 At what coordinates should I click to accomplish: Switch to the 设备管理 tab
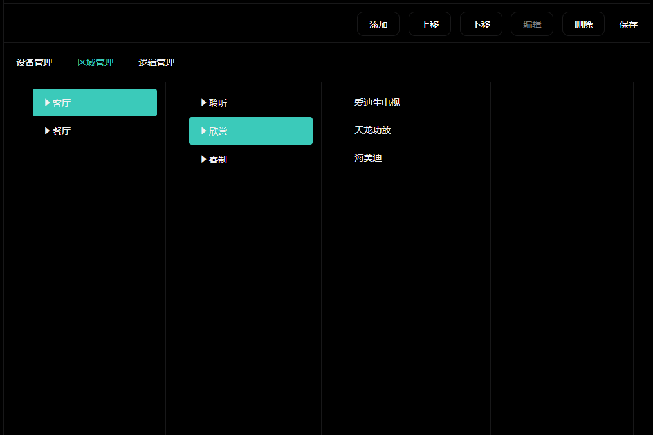(x=34, y=62)
